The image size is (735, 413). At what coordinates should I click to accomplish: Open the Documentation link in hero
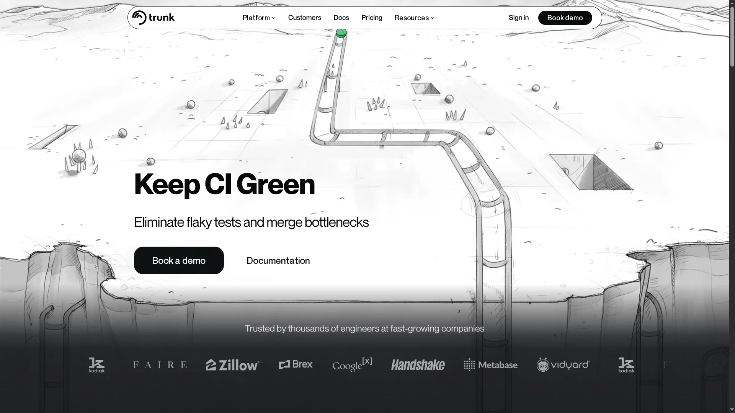[278, 260]
